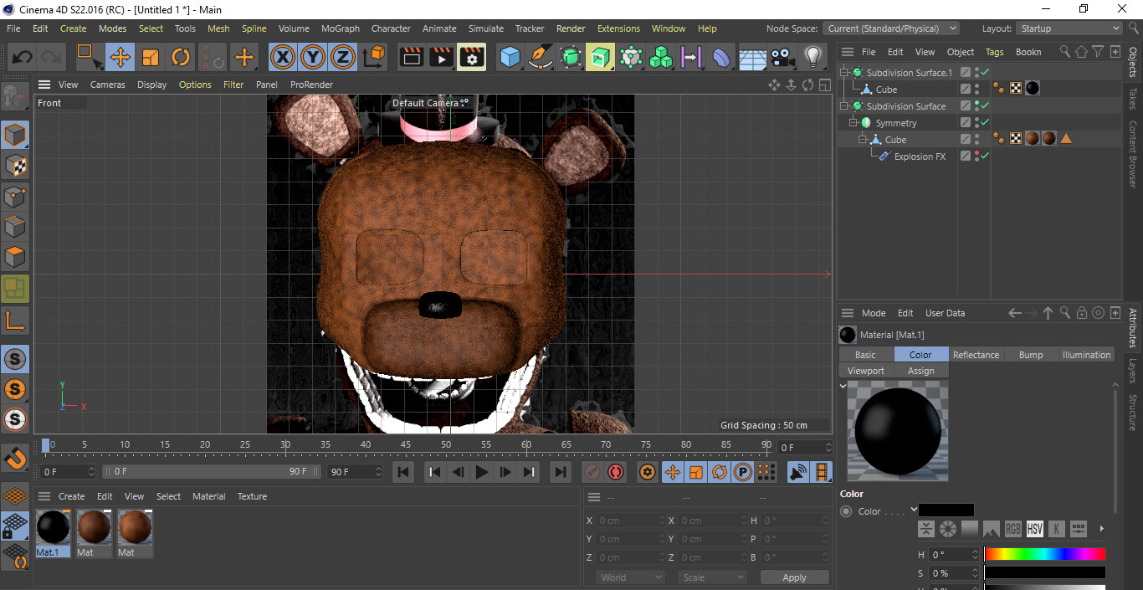Select the Mat.1 black material thumbnail
This screenshot has width=1143, height=590.
click(x=53, y=528)
